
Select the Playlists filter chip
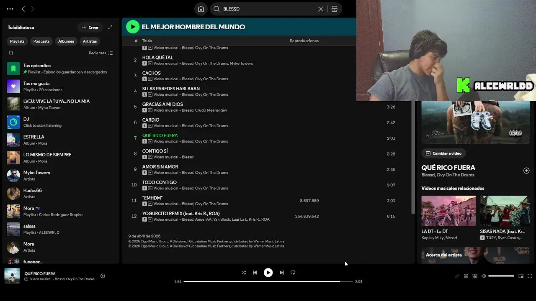[x=17, y=41]
